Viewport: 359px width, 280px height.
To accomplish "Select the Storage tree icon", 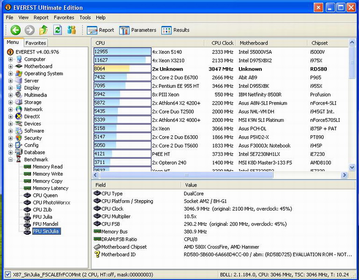I will coord(19,102).
